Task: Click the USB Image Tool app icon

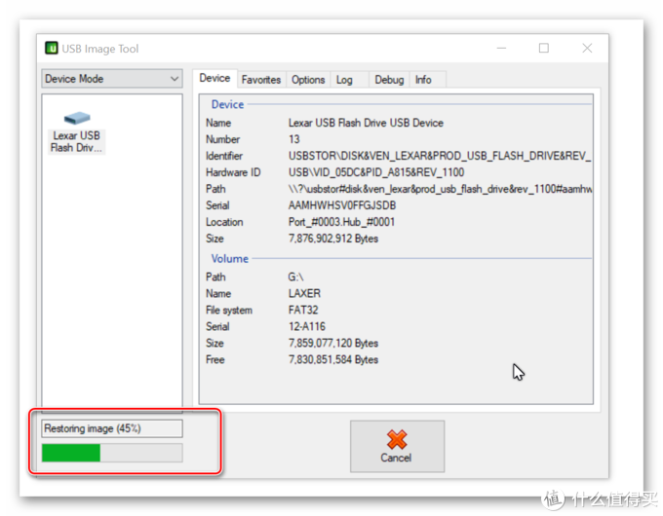Action: 51,48
